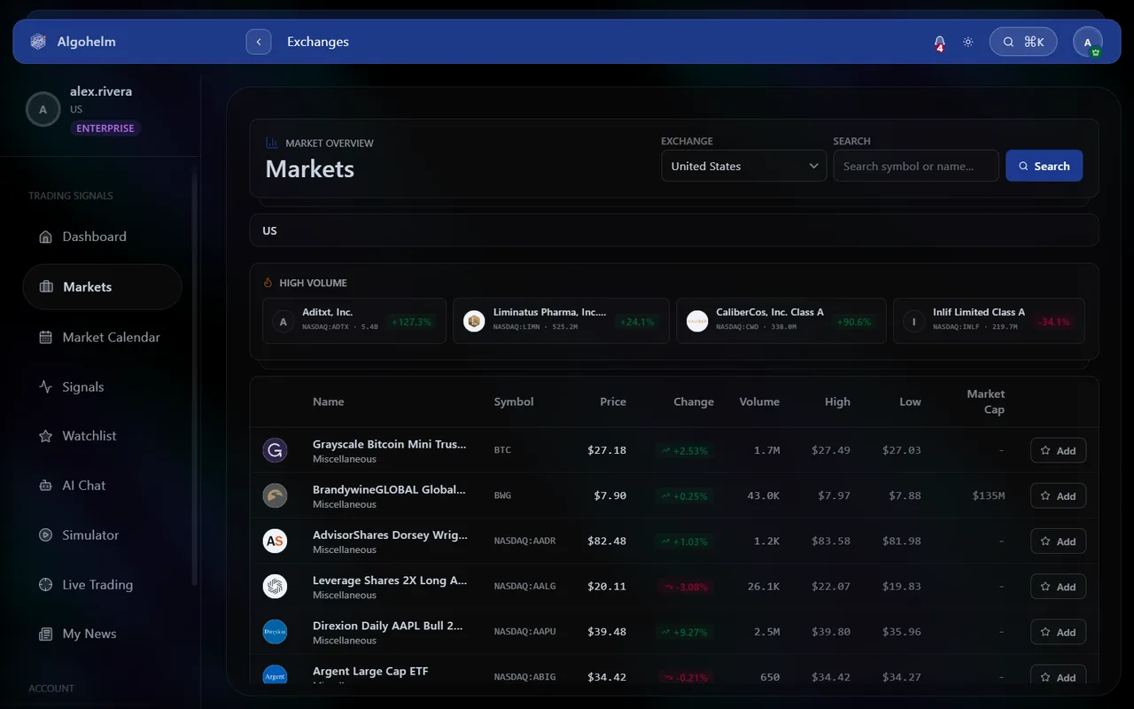Click the ENTERPRISE plan badge
This screenshot has width=1134, height=709.
(x=105, y=129)
